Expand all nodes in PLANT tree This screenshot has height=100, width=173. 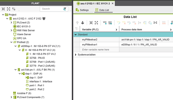click(x=9, y=9)
